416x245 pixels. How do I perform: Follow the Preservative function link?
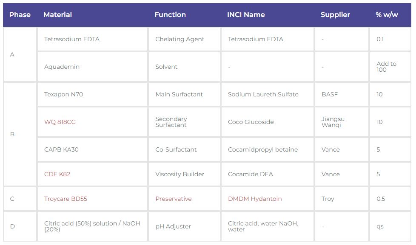(x=174, y=199)
